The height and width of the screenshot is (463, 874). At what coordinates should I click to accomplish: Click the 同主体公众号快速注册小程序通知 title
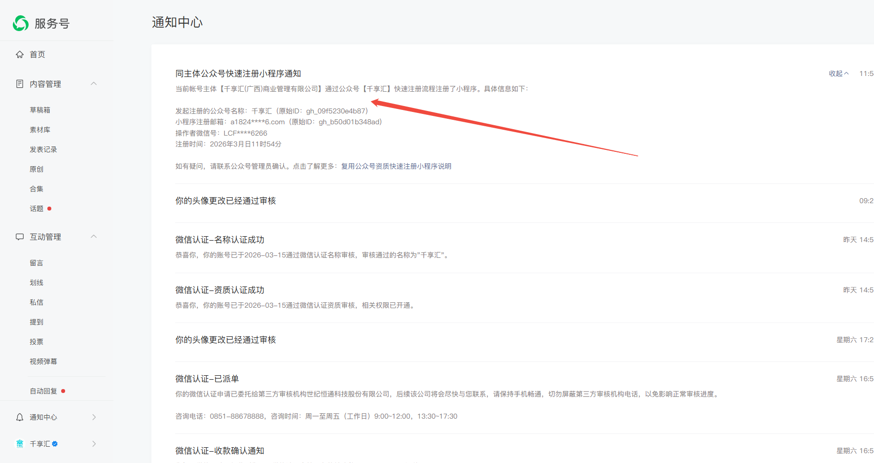(238, 73)
